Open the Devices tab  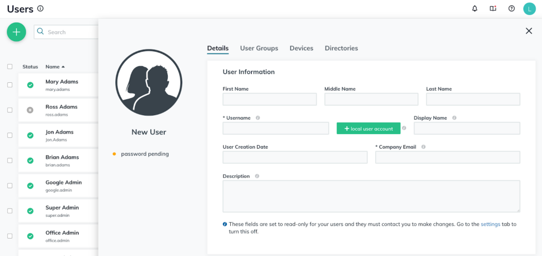tap(301, 48)
